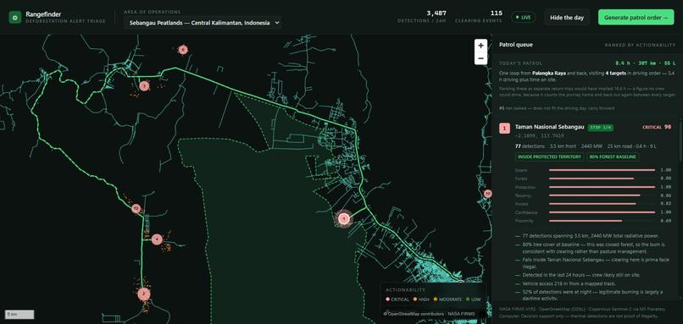Image resolution: width=683 pixels, height=324 pixels.
Task: Click the Access score bar
Action: click(602, 204)
